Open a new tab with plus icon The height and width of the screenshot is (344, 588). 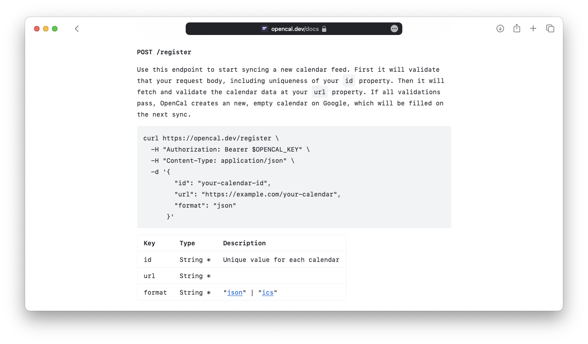tap(533, 29)
